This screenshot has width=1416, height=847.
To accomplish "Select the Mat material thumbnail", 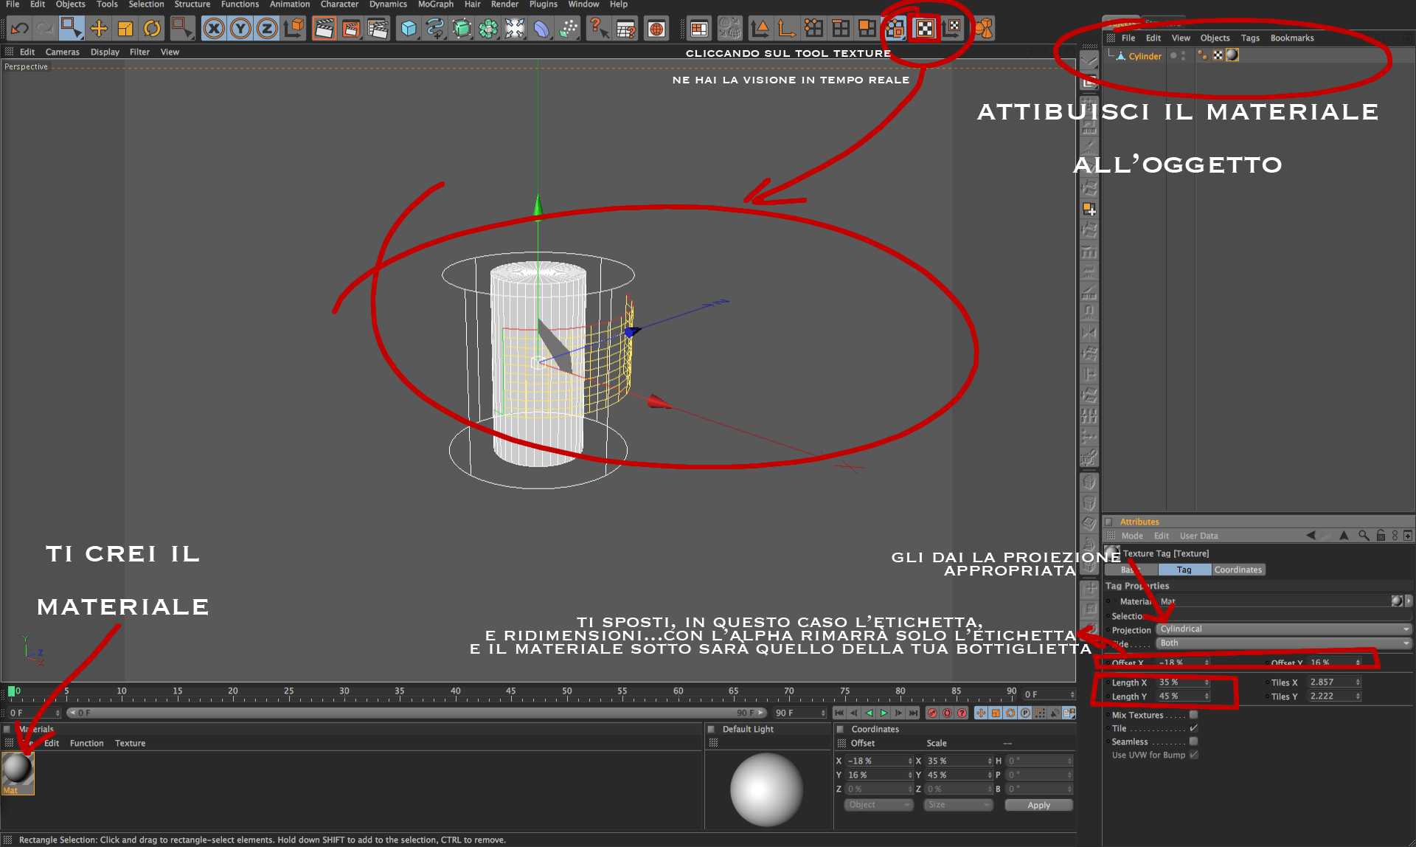I will point(18,770).
